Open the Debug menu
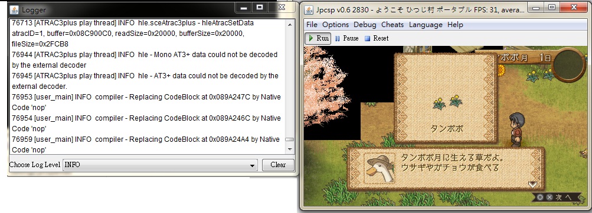Viewport: 592px width, 213px height. tap(365, 25)
